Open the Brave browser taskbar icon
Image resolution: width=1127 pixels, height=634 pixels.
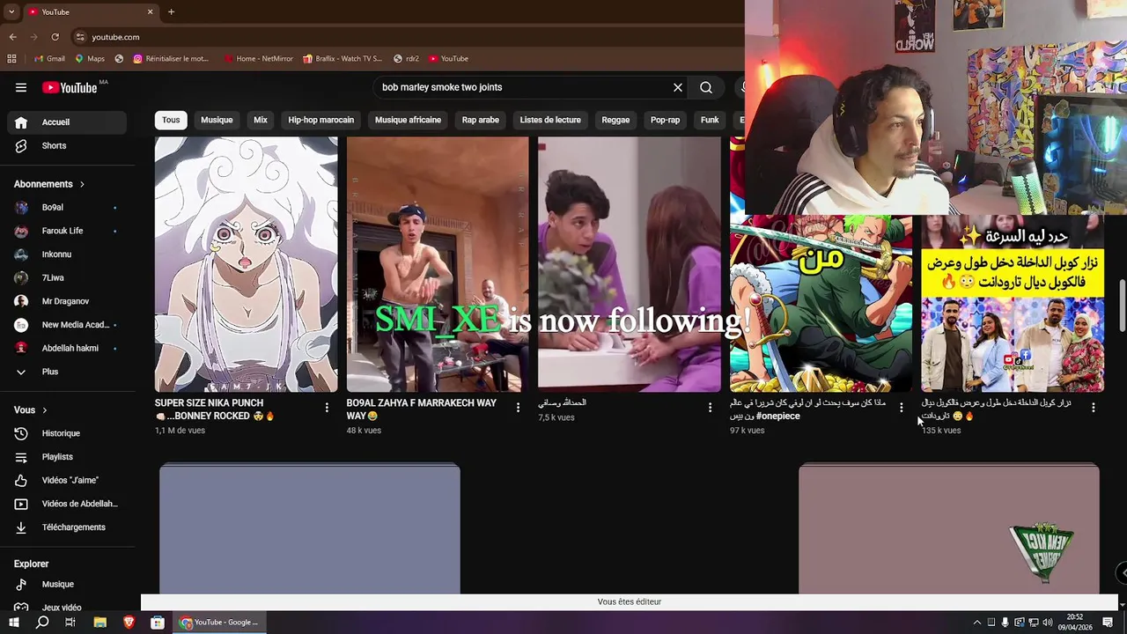(x=129, y=623)
